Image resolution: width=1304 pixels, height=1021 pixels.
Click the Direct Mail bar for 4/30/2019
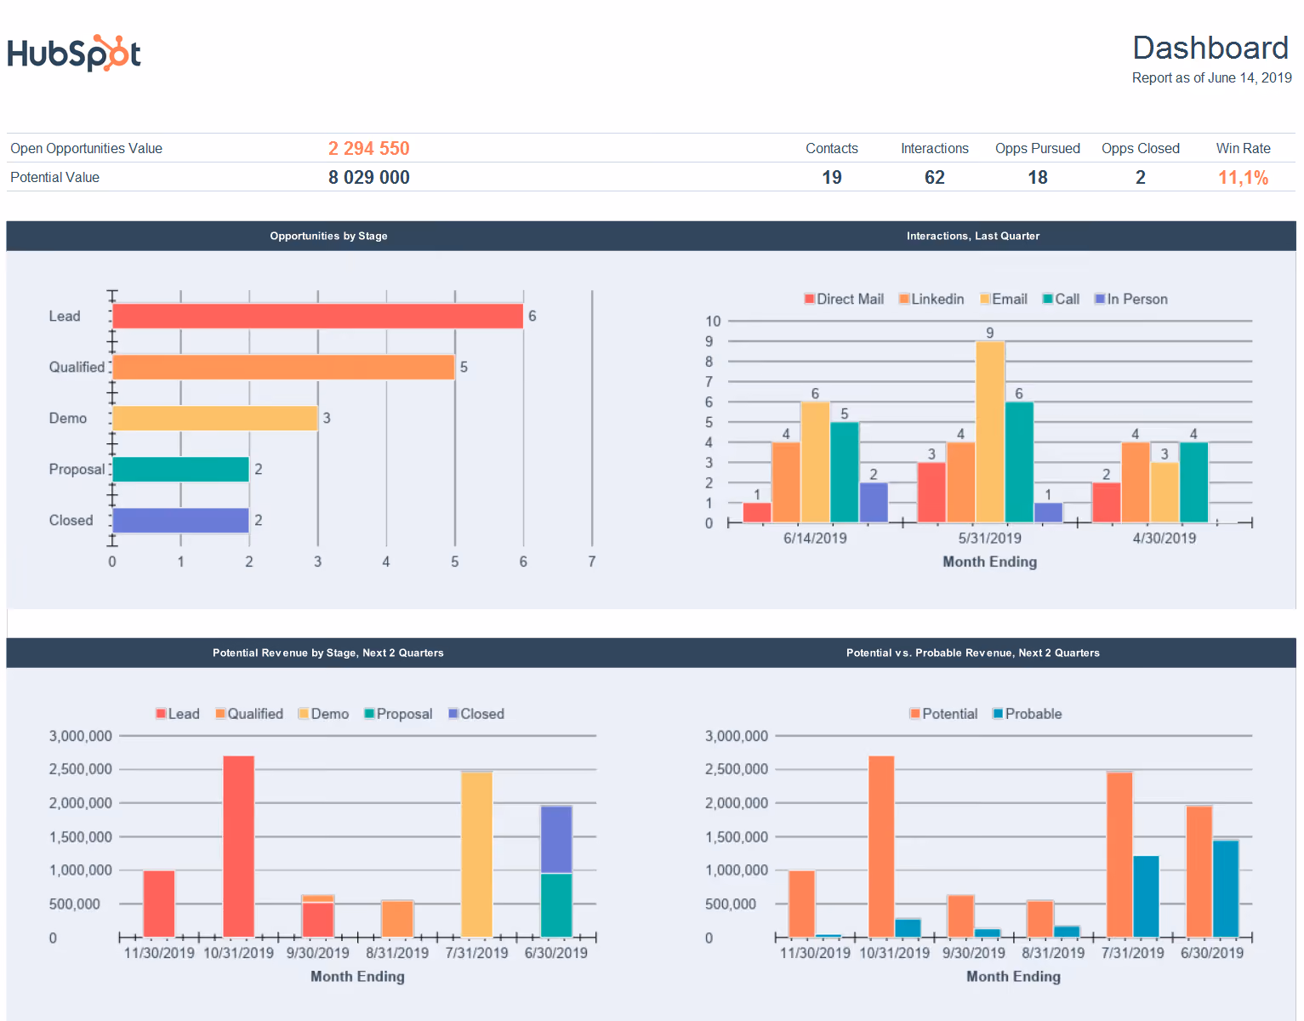(x=1106, y=502)
